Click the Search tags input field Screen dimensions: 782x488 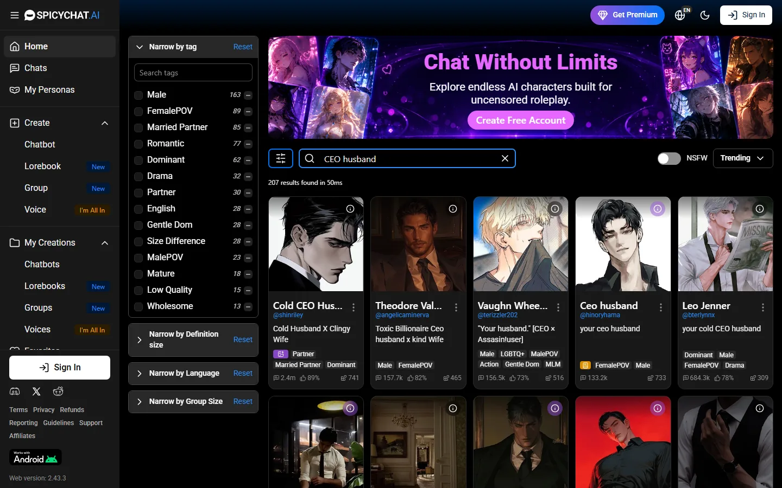(193, 73)
